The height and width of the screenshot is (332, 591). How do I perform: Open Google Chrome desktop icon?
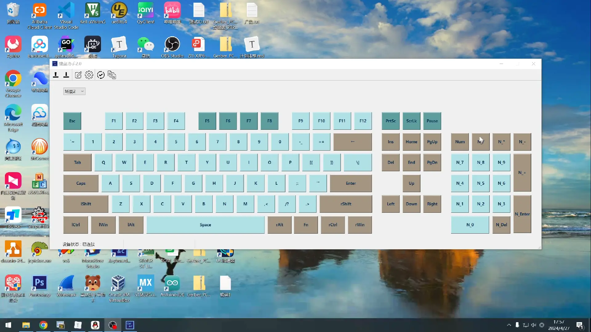point(13,84)
